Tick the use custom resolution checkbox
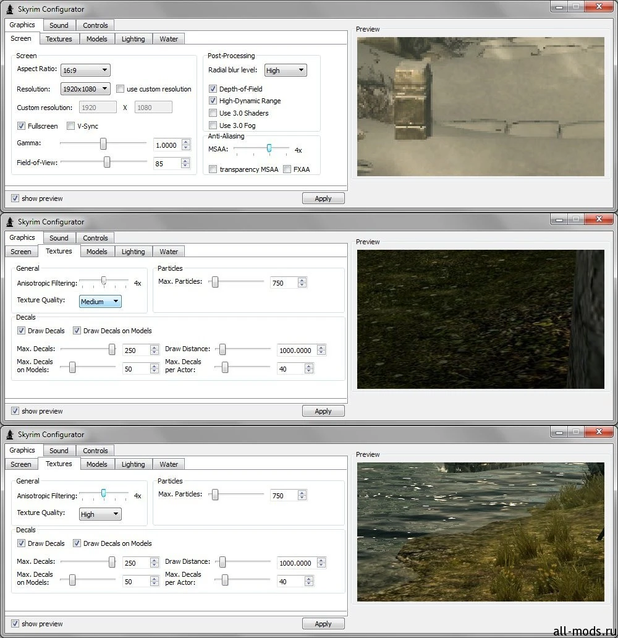This screenshot has height=638, width=618. click(121, 89)
